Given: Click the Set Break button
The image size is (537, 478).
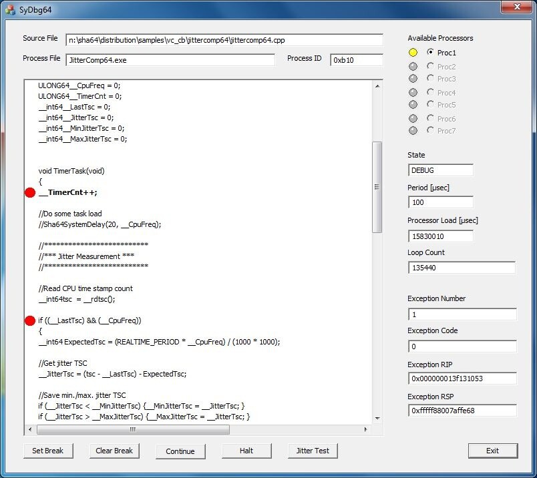Looking at the screenshot, I should [x=48, y=451].
